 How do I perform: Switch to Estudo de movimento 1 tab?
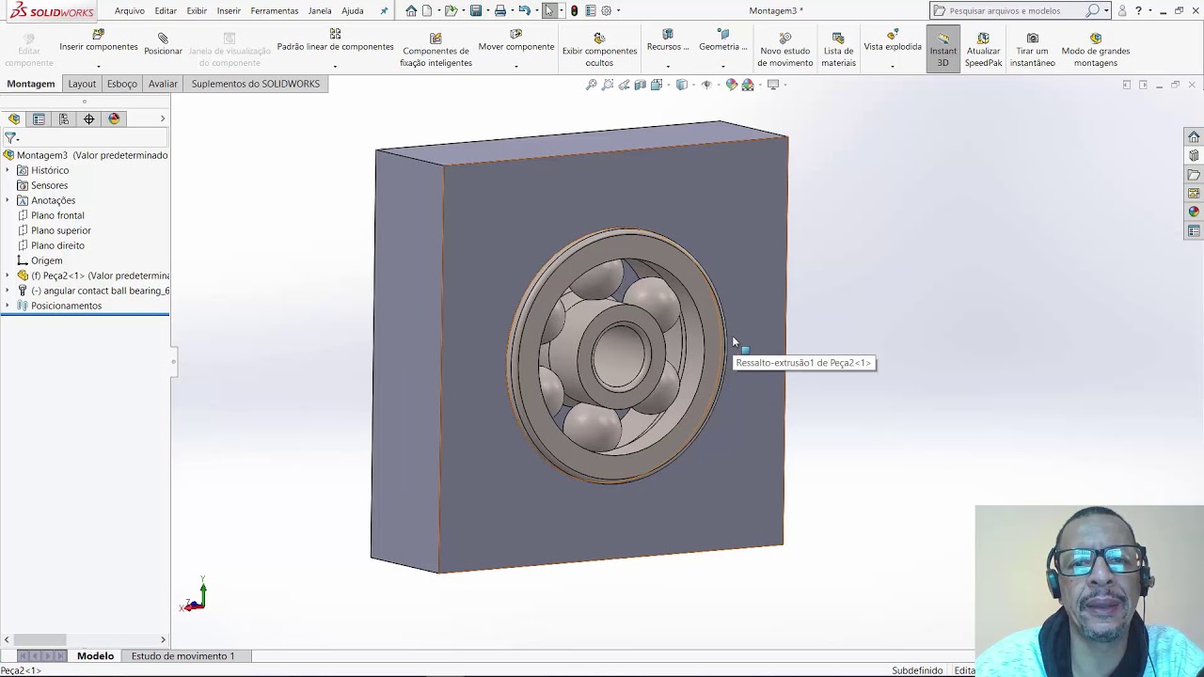(x=182, y=655)
